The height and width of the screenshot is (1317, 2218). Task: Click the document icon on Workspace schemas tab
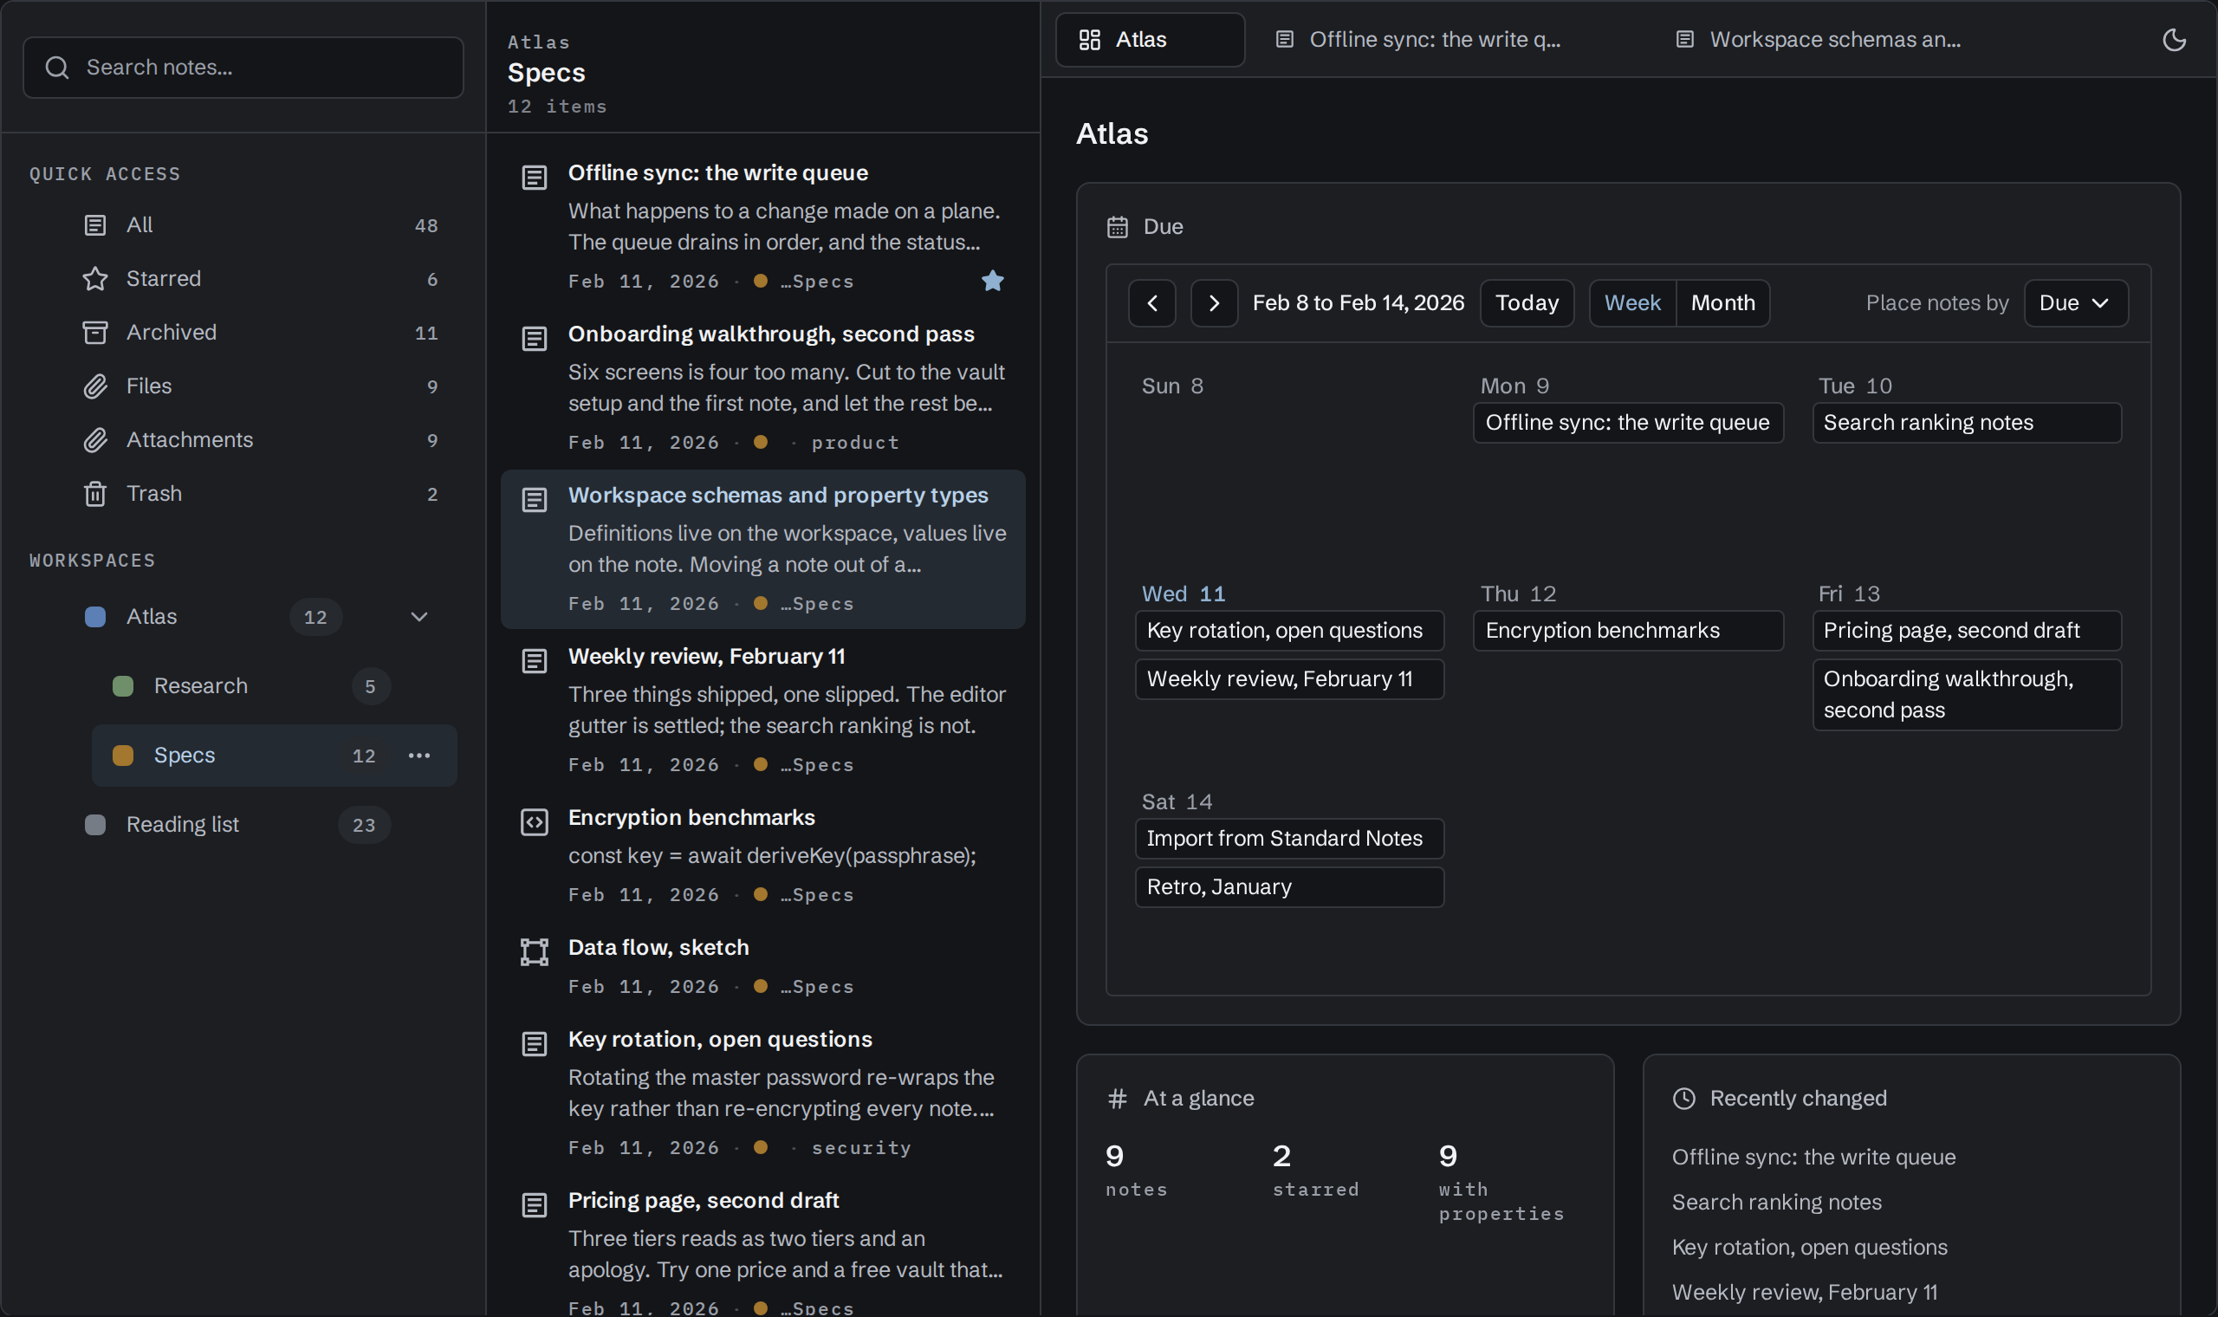[x=1684, y=40]
